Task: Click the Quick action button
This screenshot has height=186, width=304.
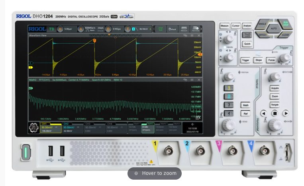Action: pyautogui.click(x=247, y=44)
